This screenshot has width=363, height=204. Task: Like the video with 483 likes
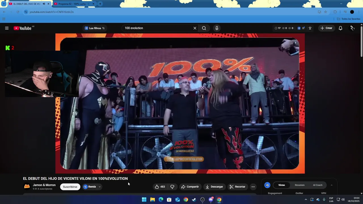pos(160,187)
